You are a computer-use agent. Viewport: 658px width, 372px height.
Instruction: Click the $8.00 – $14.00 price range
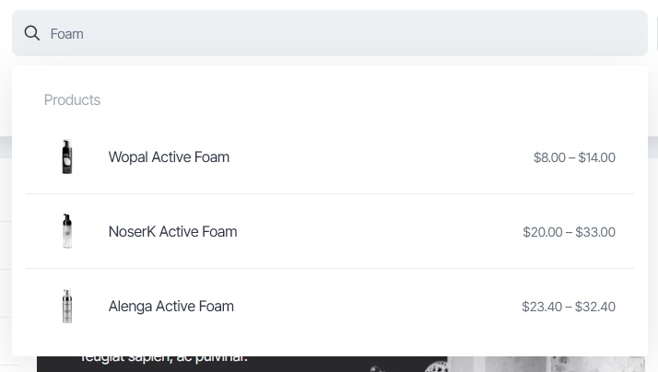(574, 157)
